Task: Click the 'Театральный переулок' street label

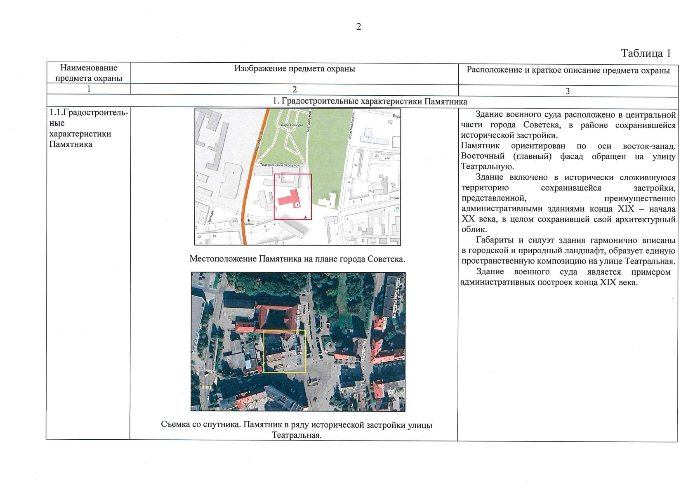Action: tap(280, 165)
